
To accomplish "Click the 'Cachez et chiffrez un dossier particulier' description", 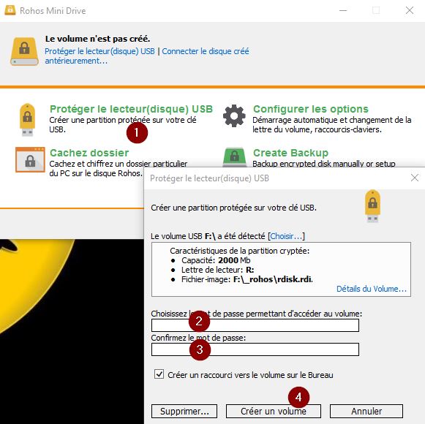I will point(119,169).
